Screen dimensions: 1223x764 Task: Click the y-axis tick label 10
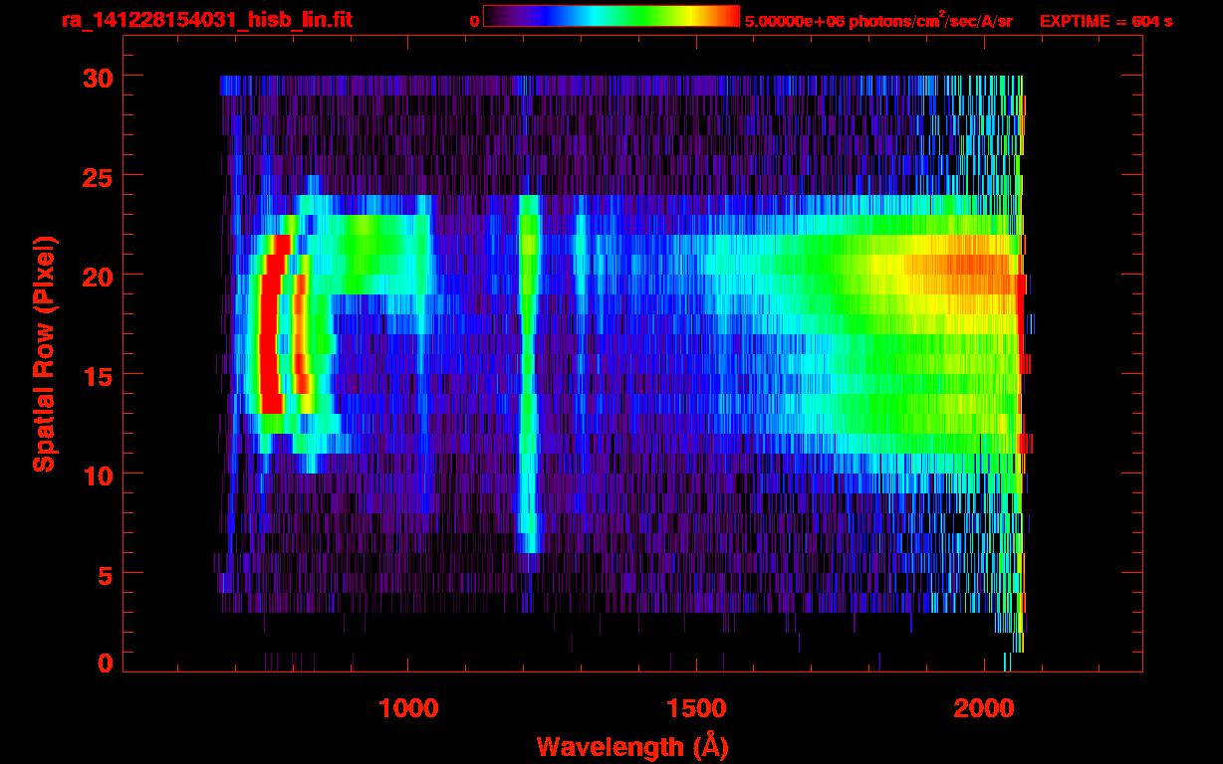pos(100,475)
